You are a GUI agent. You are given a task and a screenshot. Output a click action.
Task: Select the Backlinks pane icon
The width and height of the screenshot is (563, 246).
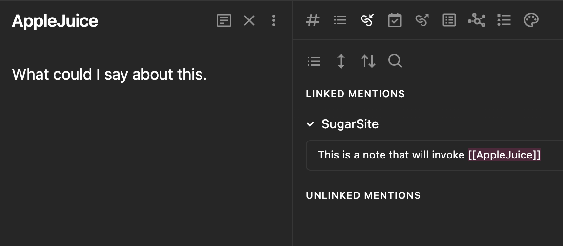367,20
